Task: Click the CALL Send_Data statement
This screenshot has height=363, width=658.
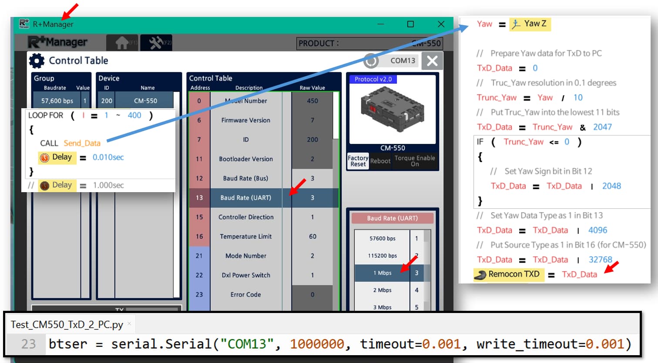Action: [x=70, y=143]
